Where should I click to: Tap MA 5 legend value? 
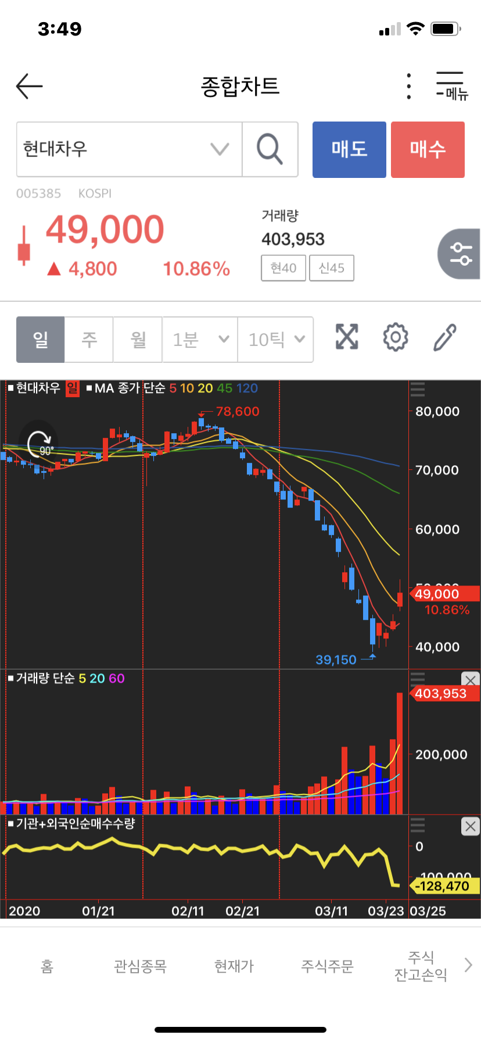pyautogui.click(x=173, y=388)
